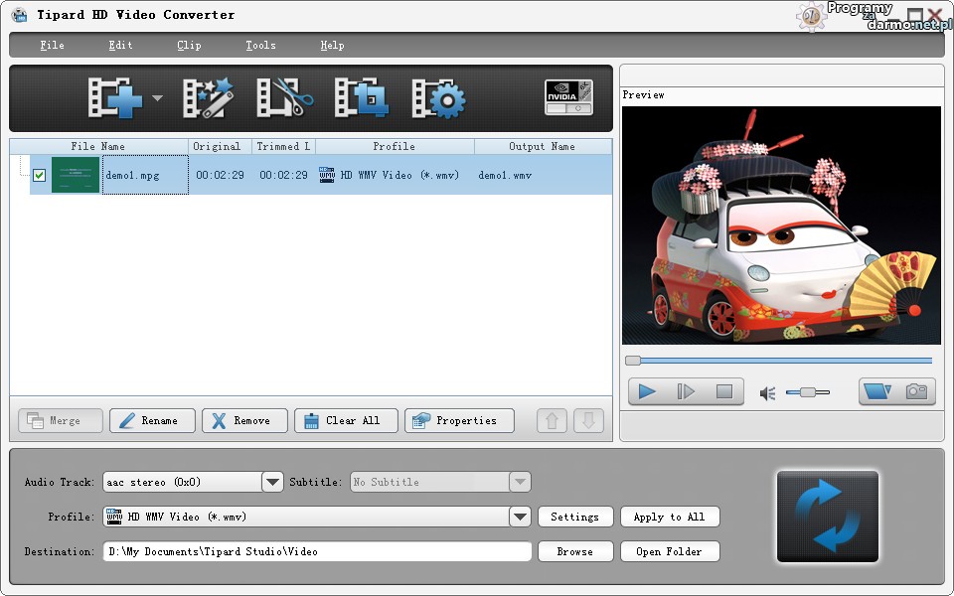Expand the Profile format dropdown
The height and width of the screenshot is (596, 954).
520,517
